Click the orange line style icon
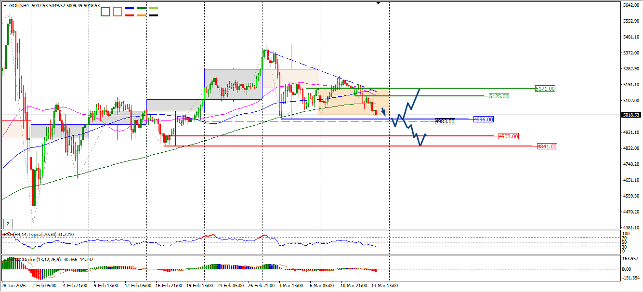 pyautogui.click(x=142, y=15)
